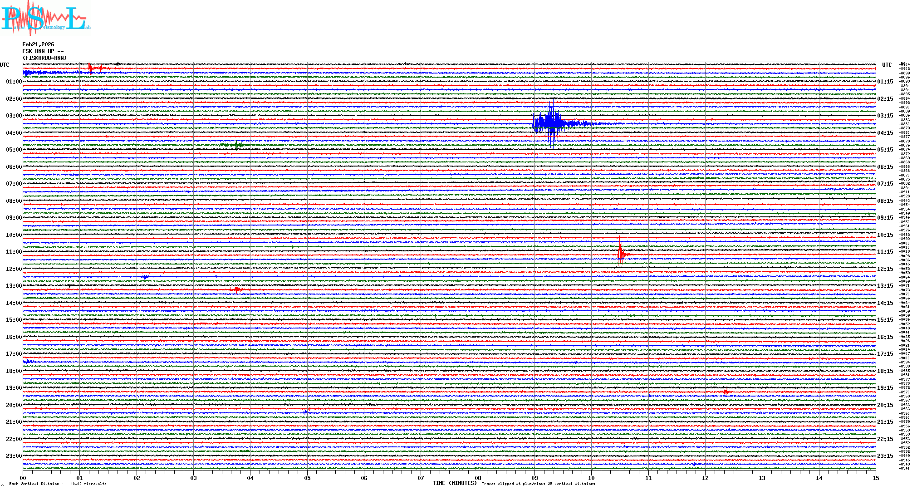Viewport: 912px width, 490px height.
Task: Click minute marker 15 on the bottom axis
Action: pyautogui.click(x=876, y=478)
